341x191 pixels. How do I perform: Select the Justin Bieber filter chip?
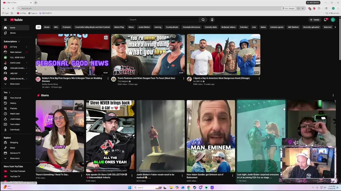pos(144,27)
